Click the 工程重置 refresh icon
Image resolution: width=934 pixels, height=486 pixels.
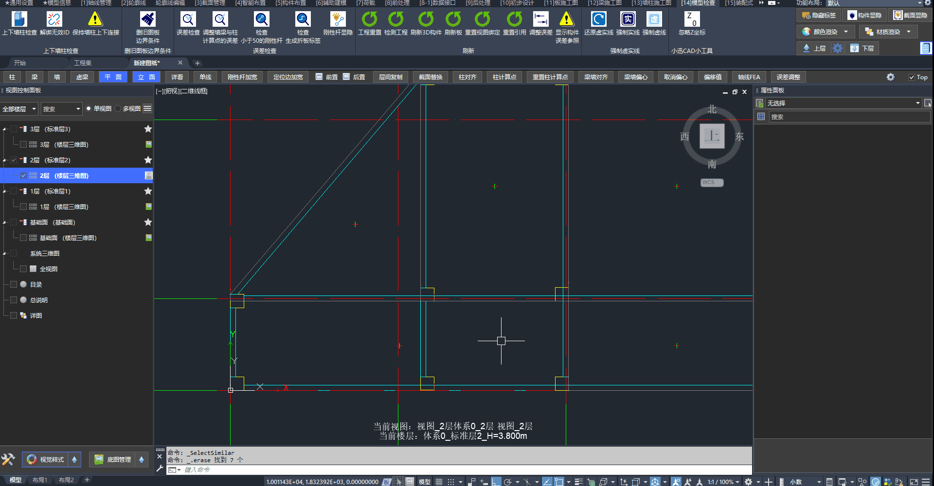(x=370, y=19)
